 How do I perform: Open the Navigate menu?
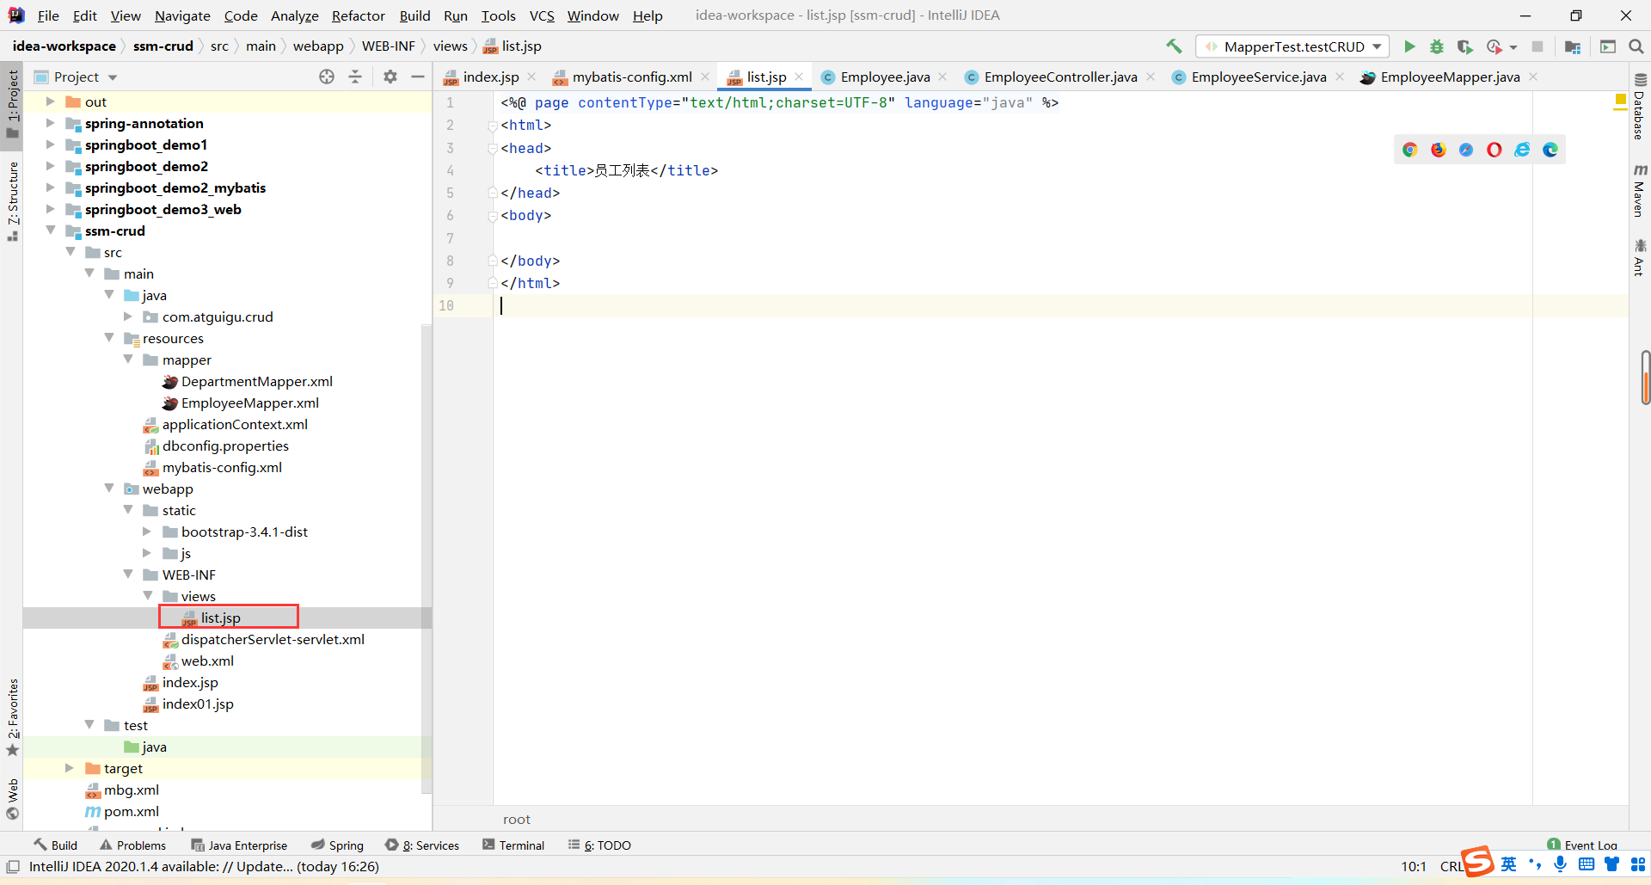pyautogui.click(x=182, y=15)
